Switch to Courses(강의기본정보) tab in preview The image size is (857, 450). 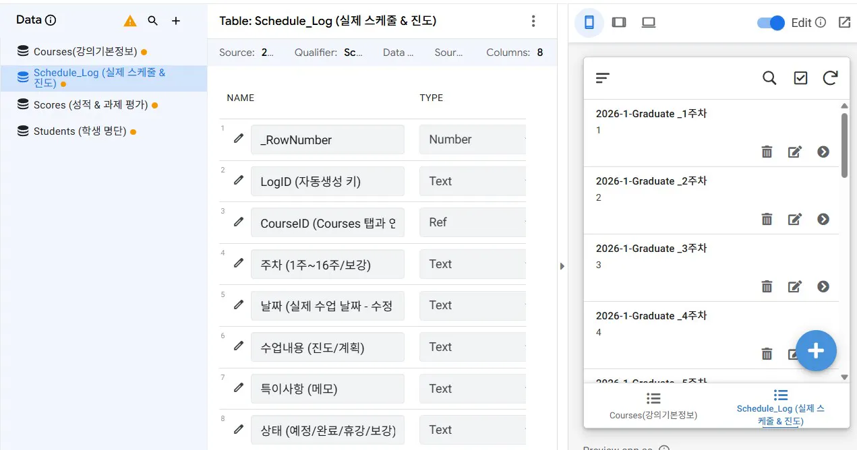coord(653,406)
